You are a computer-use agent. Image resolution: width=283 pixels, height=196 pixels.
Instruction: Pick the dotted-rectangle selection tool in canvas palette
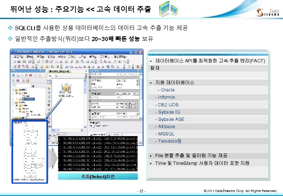[49, 83]
